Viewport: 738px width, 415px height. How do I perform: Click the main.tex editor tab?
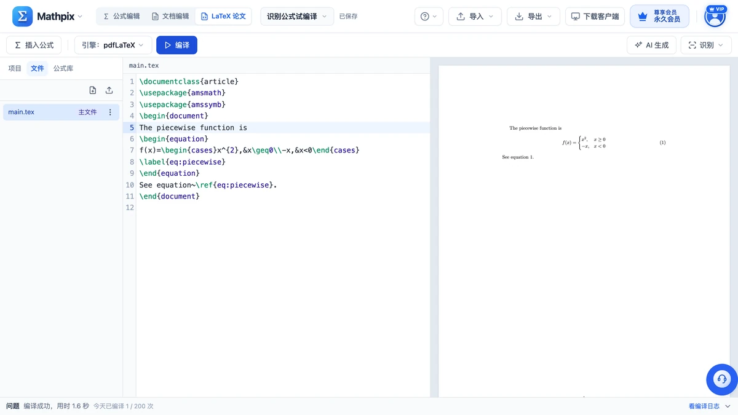[144, 65]
